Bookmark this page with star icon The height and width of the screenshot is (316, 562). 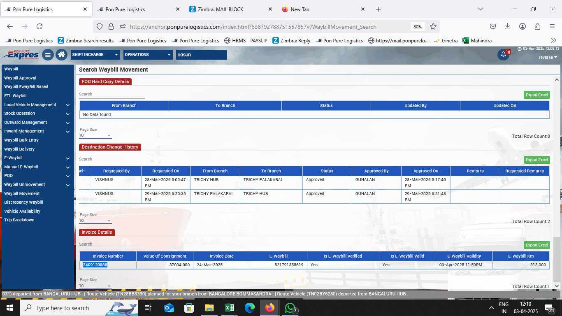[x=433, y=26]
